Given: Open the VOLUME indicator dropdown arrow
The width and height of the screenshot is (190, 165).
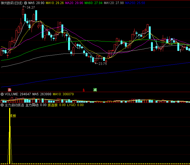Looking at the screenshot, I should point(2,94).
